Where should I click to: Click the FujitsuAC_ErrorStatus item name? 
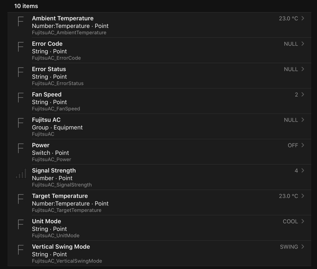pos(58,83)
